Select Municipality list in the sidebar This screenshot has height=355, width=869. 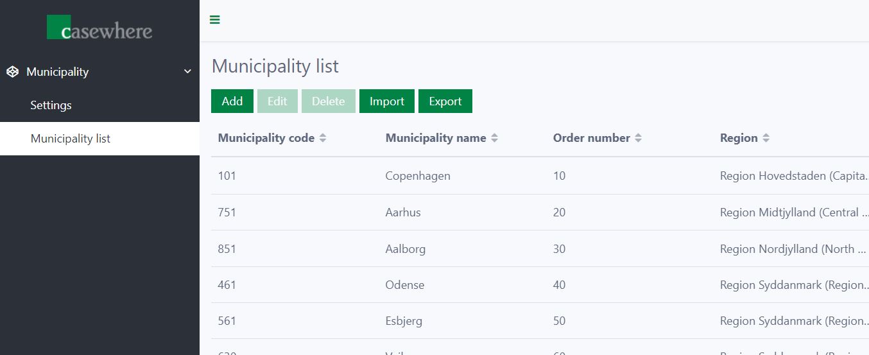click(71, 139)
